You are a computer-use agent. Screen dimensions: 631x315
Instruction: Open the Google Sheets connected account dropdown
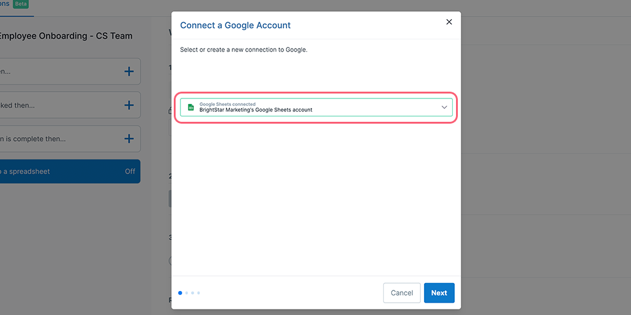coord(316,107)
